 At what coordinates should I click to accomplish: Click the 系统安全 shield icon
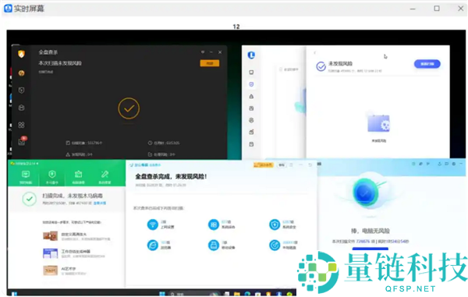click(x=275, y=225)
